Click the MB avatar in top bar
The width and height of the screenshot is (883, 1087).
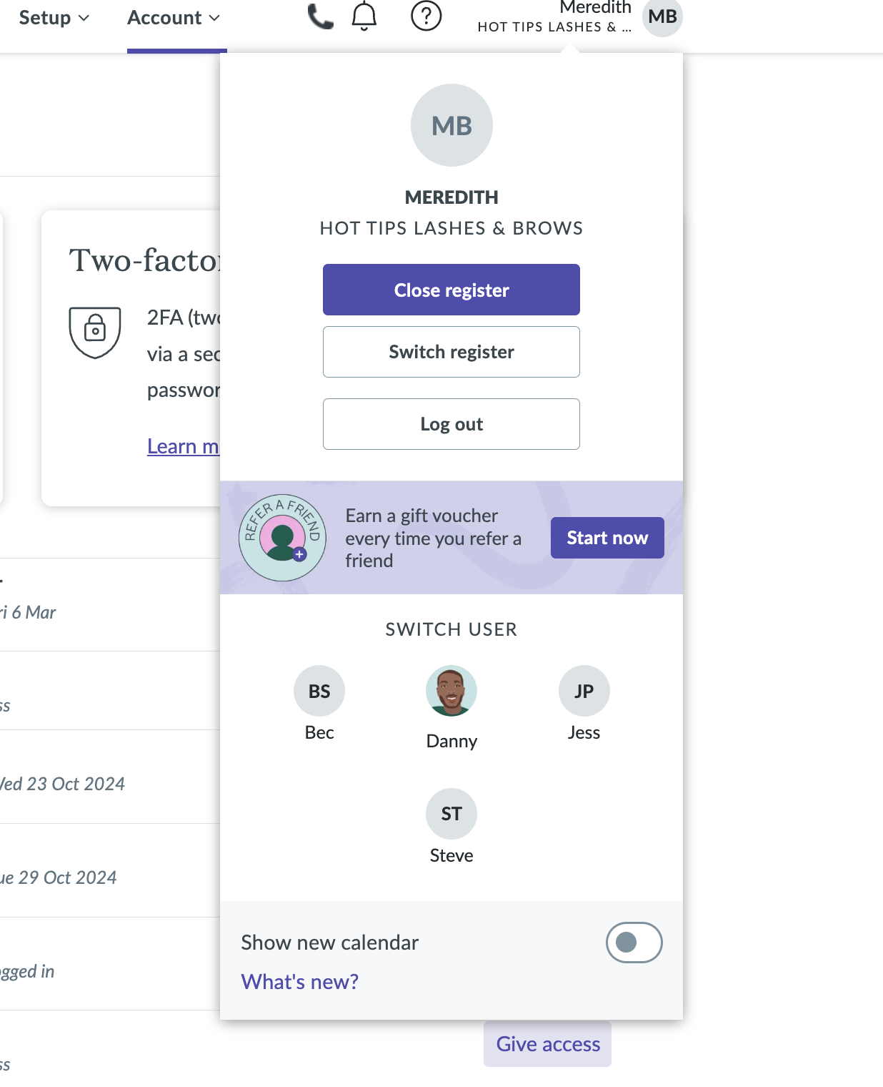coord(662,17)
